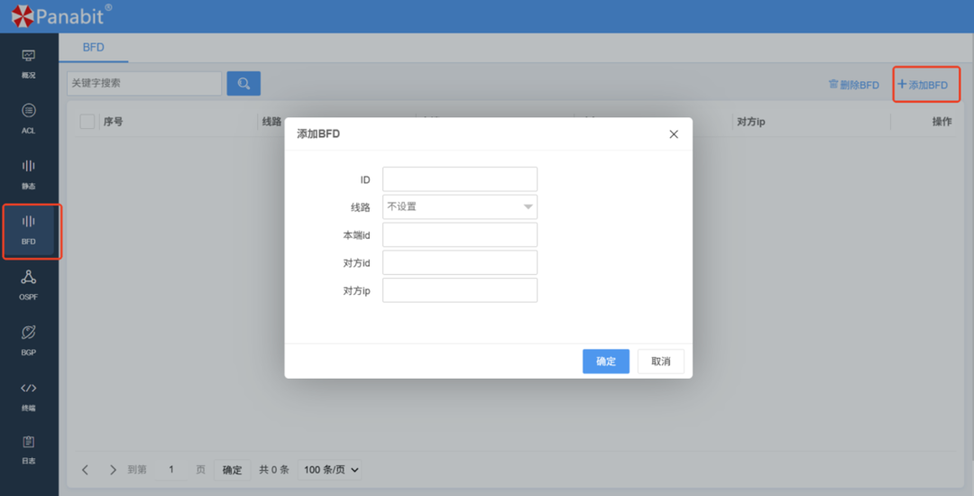Close the 添加BFD dialog with X
Viewport: 974px width, 496px height.
click(674, 134)
